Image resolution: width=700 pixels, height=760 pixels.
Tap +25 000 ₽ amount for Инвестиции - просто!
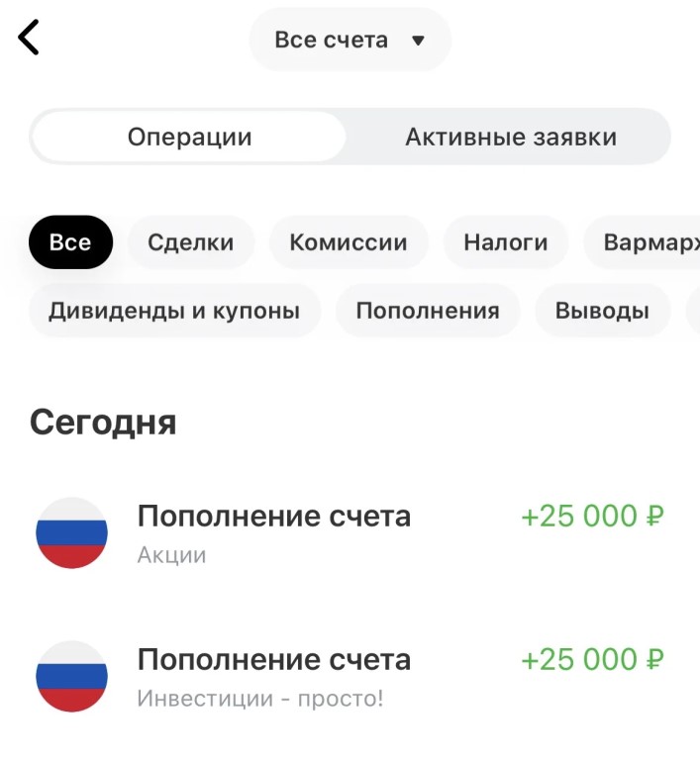pyautogui.click(x=592, y=659)
